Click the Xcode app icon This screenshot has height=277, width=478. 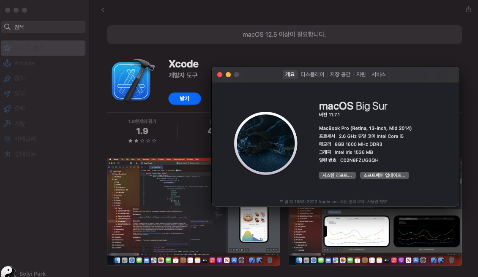pos(133,81)
